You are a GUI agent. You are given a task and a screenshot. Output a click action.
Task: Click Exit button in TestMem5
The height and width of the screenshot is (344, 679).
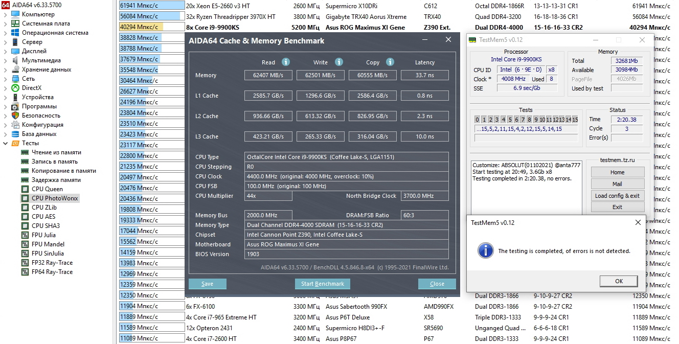click(618, 207)
